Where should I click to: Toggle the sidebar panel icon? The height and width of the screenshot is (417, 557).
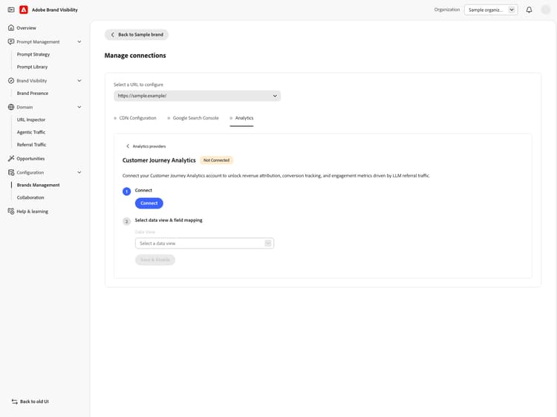click(x=11, y=10)
